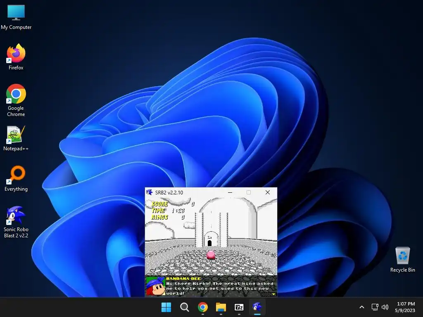Open taskbar Search
Screen dimensions: 423x317
click(x=185, y=307)
